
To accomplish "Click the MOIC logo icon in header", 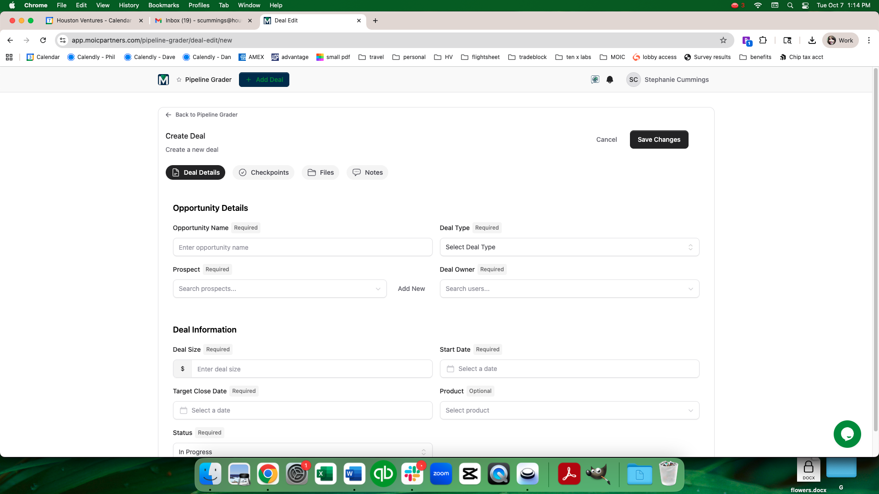I will pyautogui.click(x=163, y=80).
